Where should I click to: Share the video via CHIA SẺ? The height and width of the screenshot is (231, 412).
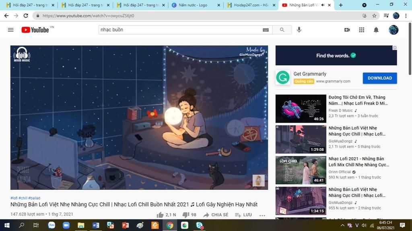[216, 215]
